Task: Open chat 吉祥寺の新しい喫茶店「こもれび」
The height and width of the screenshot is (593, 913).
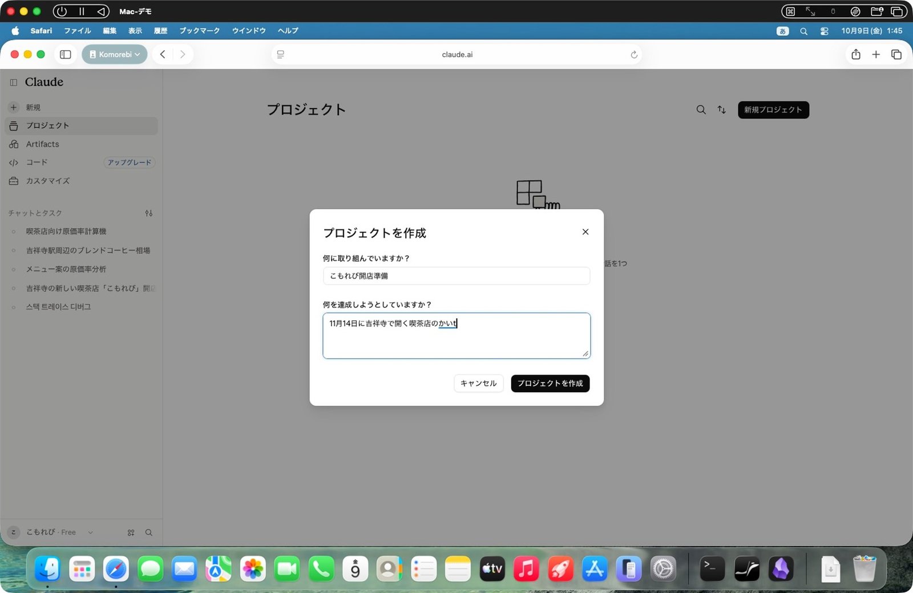Action: point(81,288)
